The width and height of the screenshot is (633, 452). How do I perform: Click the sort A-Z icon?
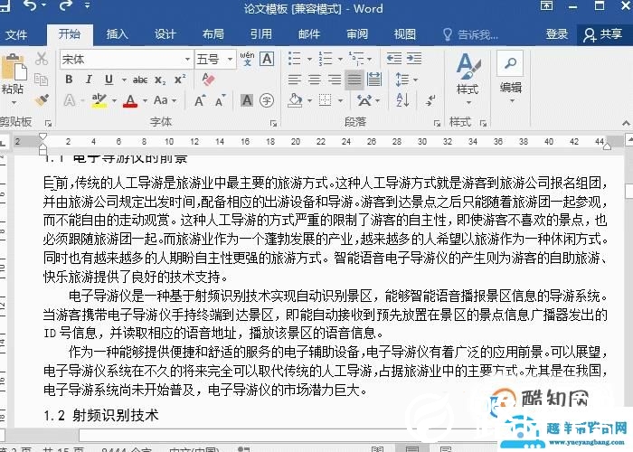click(x=403, y=100)
